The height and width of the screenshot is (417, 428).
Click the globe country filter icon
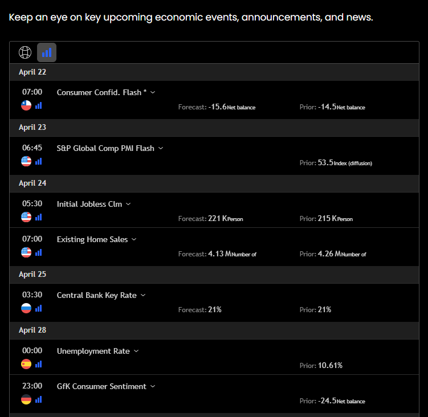click(x=25, y=52)
